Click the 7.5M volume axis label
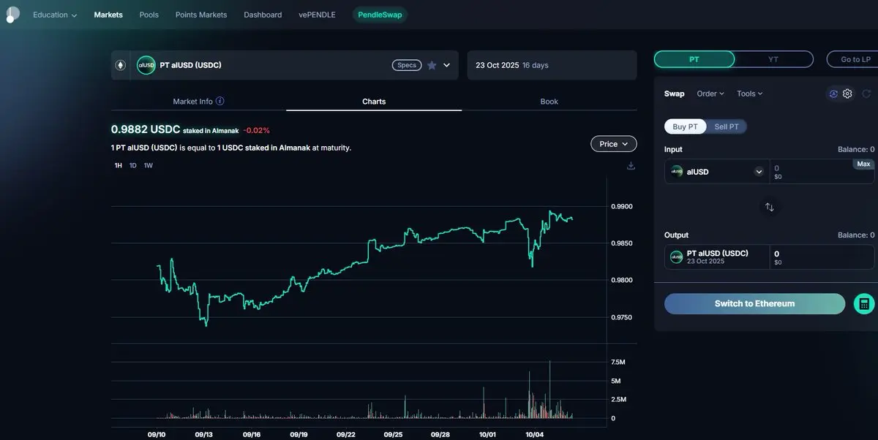This screenshot has width=878, height=440. (618, 363)
